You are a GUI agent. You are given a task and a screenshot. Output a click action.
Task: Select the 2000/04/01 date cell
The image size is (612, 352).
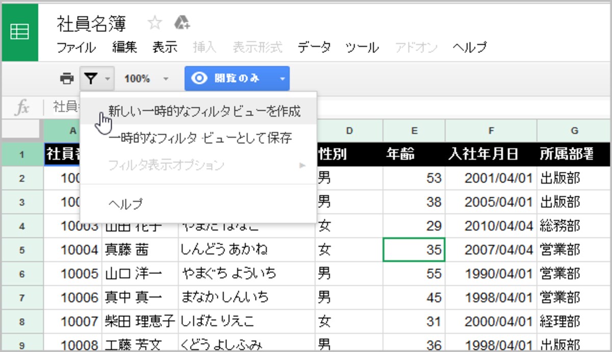[491, 321]
